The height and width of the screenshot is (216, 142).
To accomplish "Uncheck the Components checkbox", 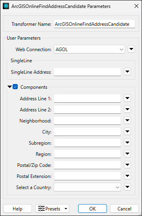I will tap(15, 87).
